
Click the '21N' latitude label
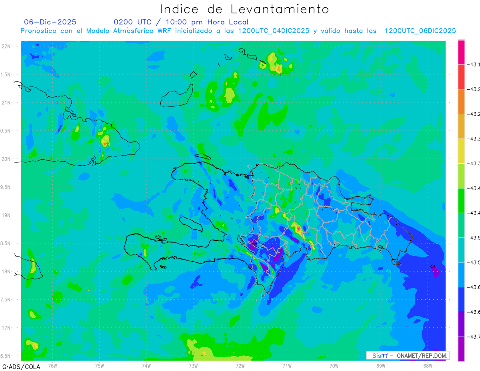click(x=7, y=102)
